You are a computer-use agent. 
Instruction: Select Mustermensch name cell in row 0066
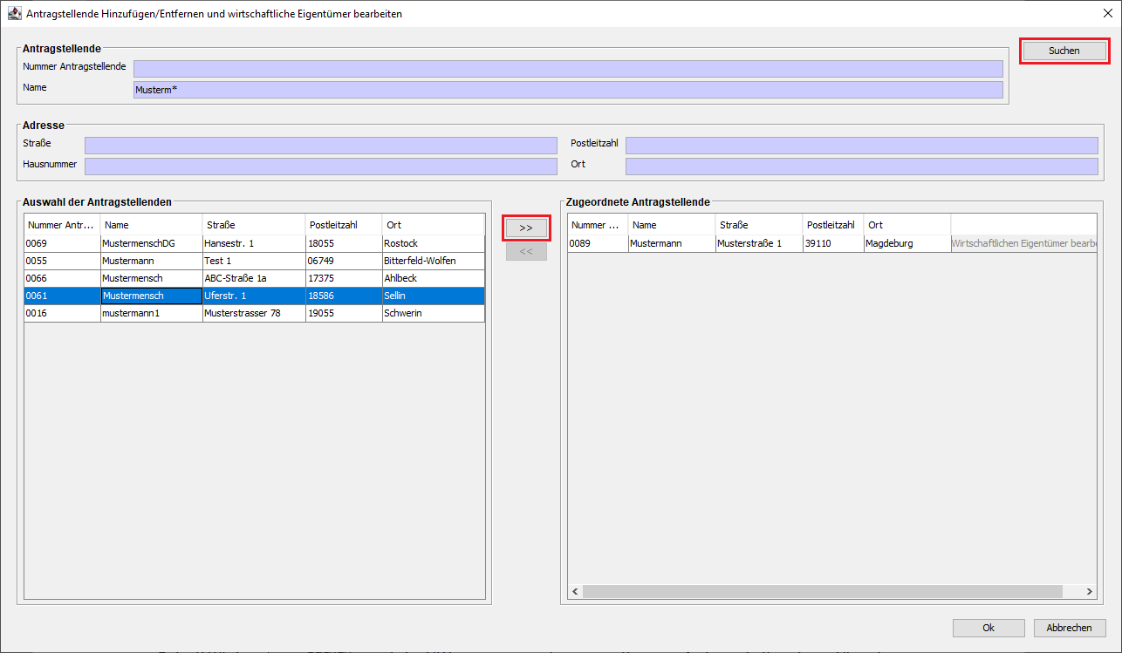[152, 279]
